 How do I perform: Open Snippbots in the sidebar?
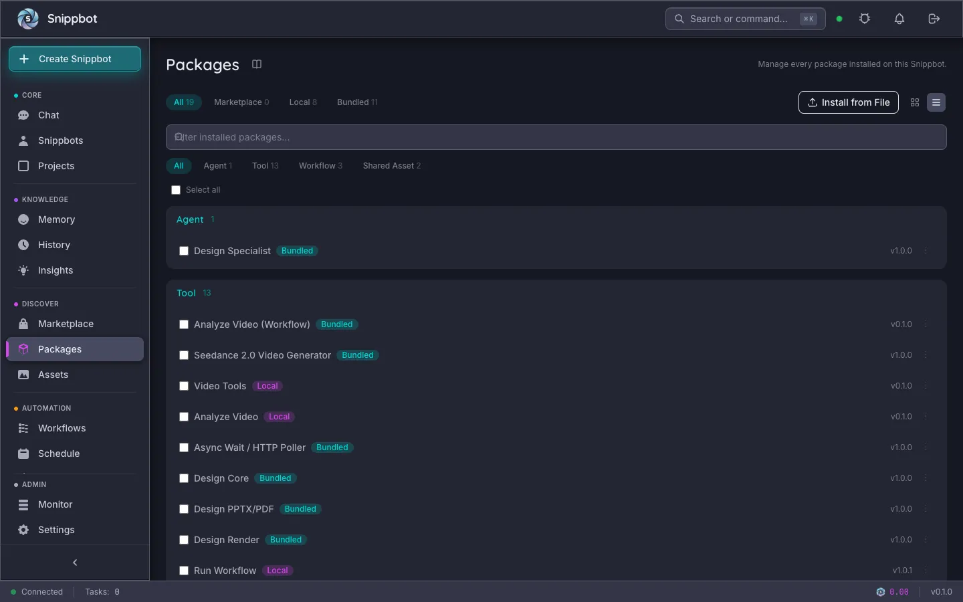click(x=75, y=140)
